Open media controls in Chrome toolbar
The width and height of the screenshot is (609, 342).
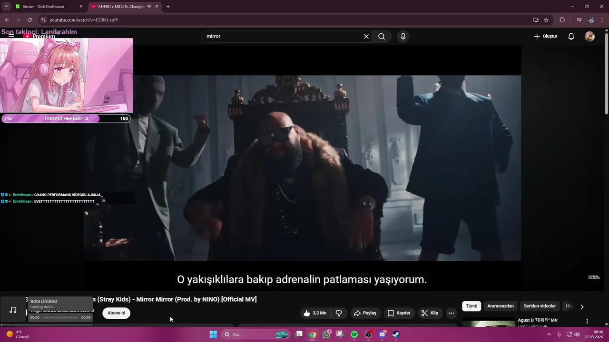pyautogui.click(x=579, y=20)
